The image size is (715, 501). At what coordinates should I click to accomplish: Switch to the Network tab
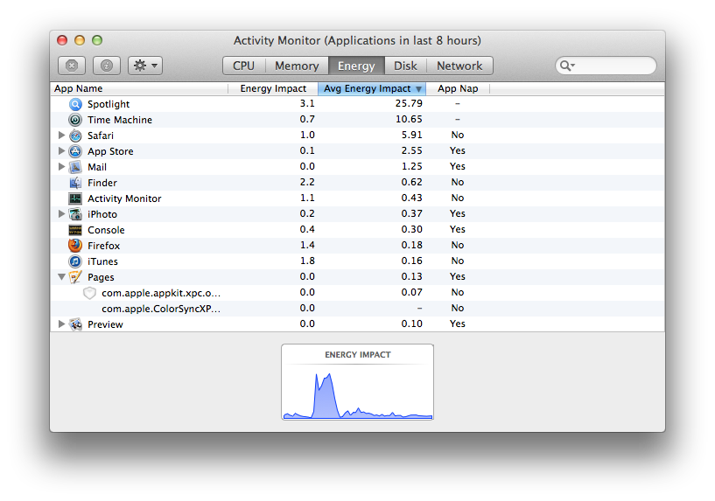[459, 66]
